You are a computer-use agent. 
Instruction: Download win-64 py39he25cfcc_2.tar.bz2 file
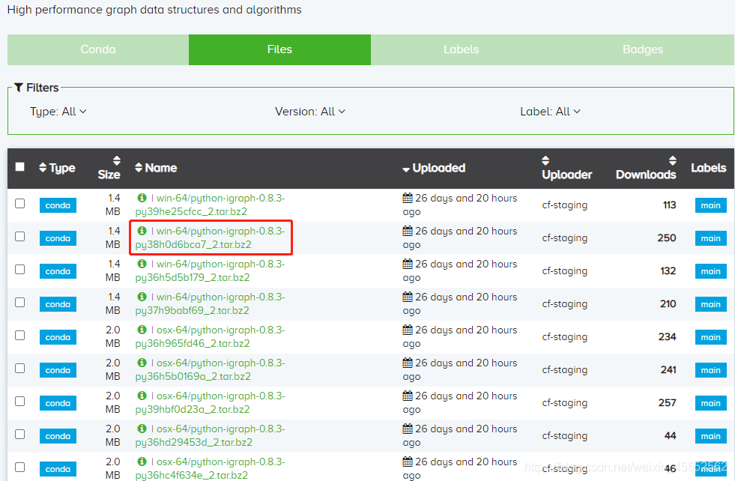point(210,205)
